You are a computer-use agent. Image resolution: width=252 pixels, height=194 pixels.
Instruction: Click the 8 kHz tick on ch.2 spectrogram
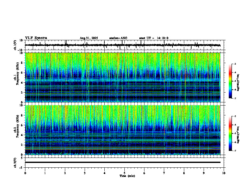(x=22, y=115)
